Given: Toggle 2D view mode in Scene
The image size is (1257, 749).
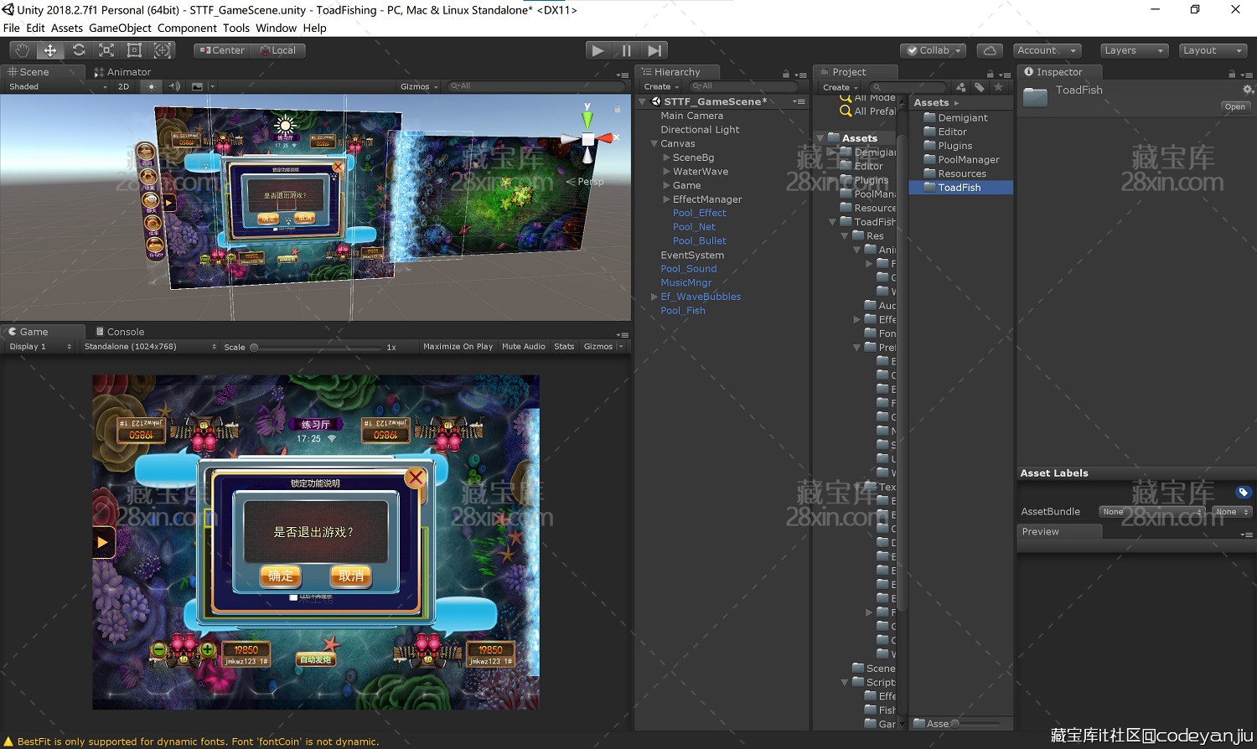Looking at the screenshot, I should tap(123, 86).
